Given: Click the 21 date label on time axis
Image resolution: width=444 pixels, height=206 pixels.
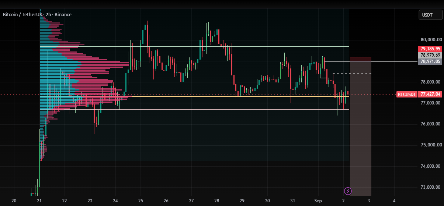Looking at the screenshot, I should 39,201.
